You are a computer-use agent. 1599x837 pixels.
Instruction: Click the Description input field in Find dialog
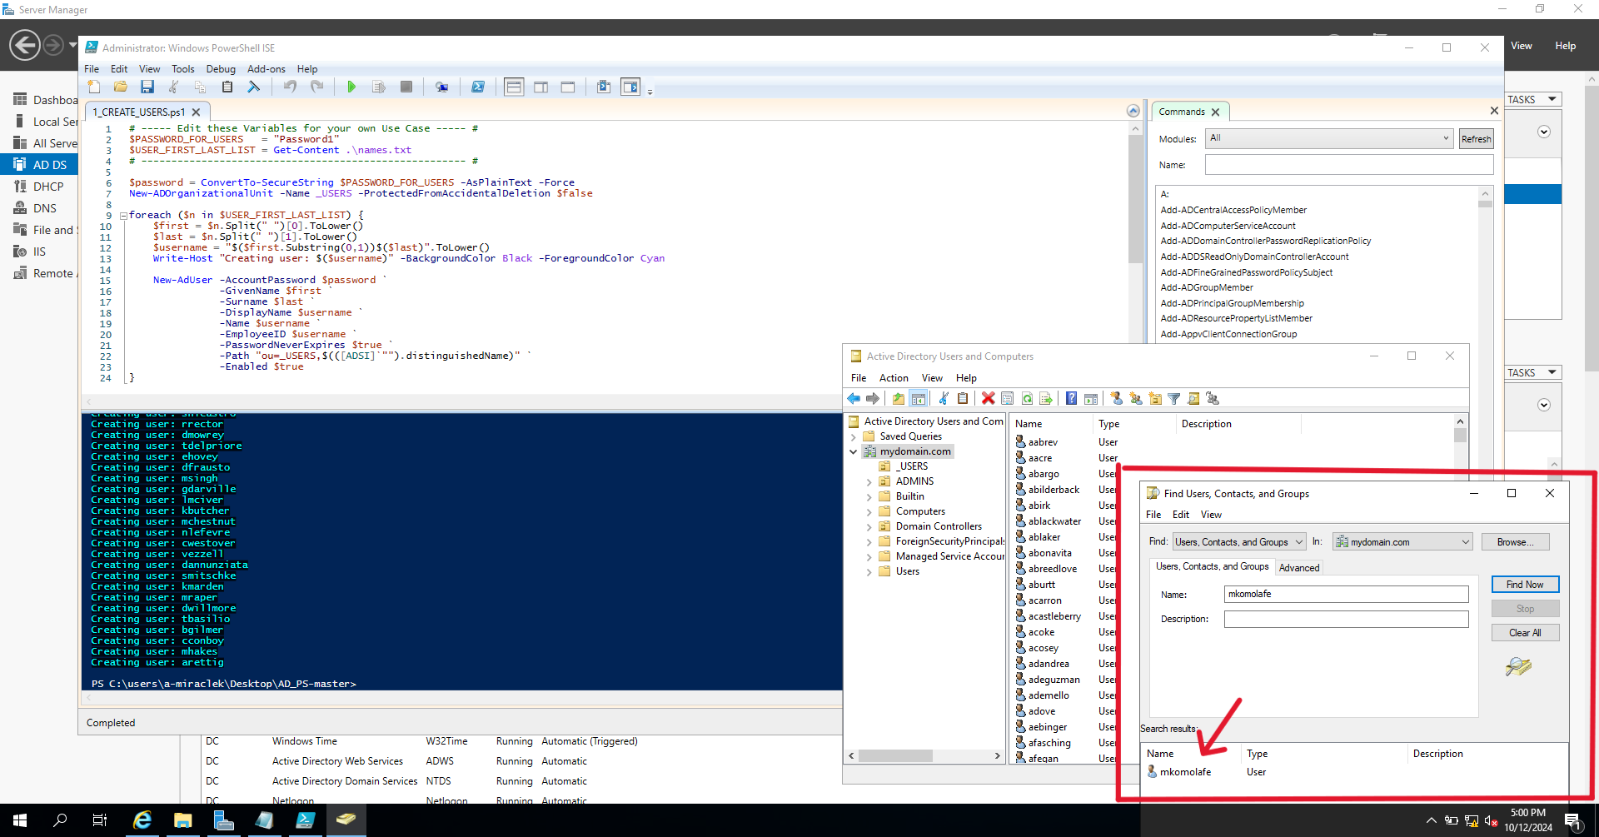[x=1346, y=619]
